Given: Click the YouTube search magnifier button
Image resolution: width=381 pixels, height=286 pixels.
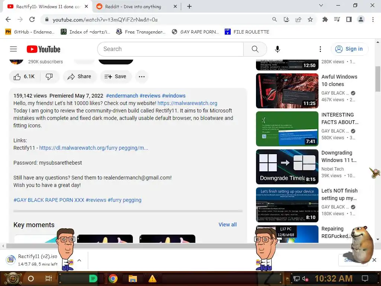Looking at the screenshot, I should pyautogui.click(x=255, y=49).
